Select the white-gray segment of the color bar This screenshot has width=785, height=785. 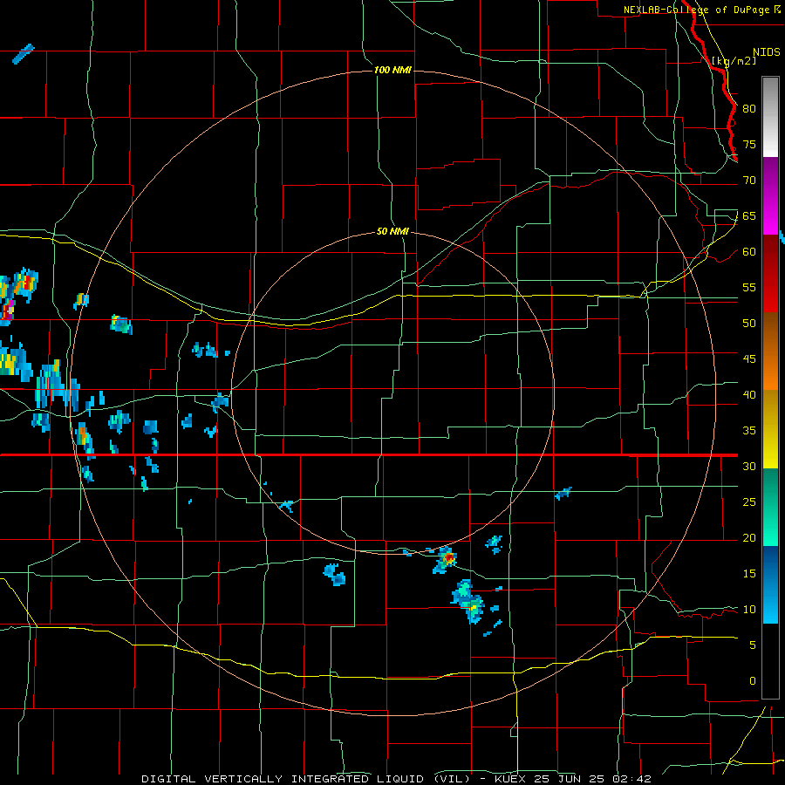tap(770, 117)
